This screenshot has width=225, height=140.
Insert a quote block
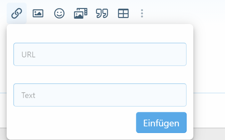(102, 13)
